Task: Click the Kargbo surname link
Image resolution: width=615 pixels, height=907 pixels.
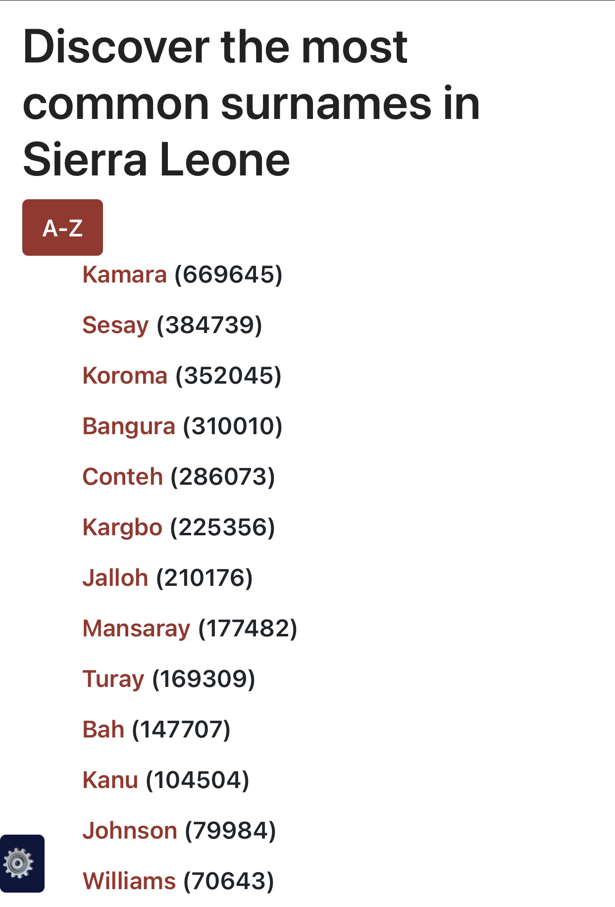Action: click(122, 527)
